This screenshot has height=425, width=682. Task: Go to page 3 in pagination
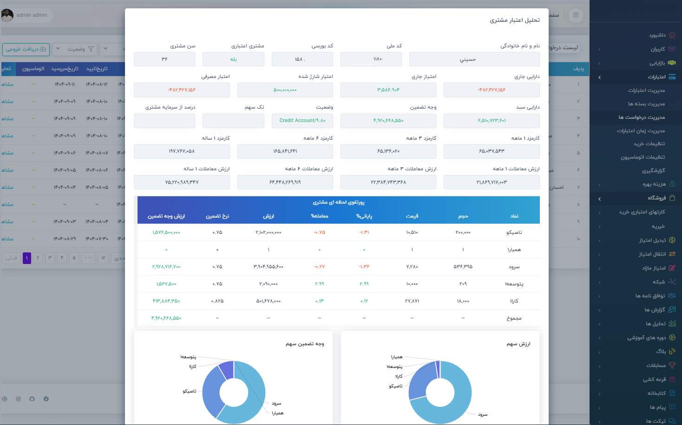pyautogui.click(x=50, y=258)
